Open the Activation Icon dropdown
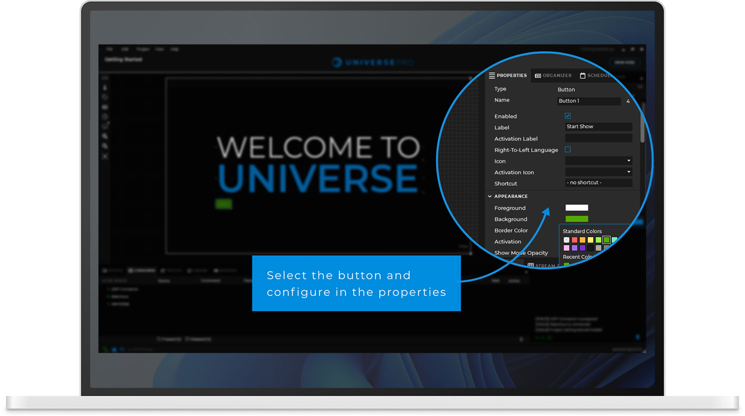The width and height of the screenshot is (745, 416). point(629,172)
